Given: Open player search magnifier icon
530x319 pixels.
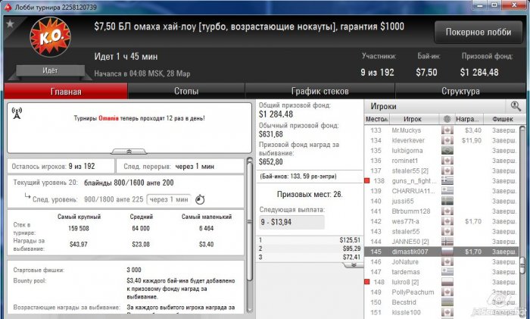Looking at the screenshot, I should (x=516, y=106).
